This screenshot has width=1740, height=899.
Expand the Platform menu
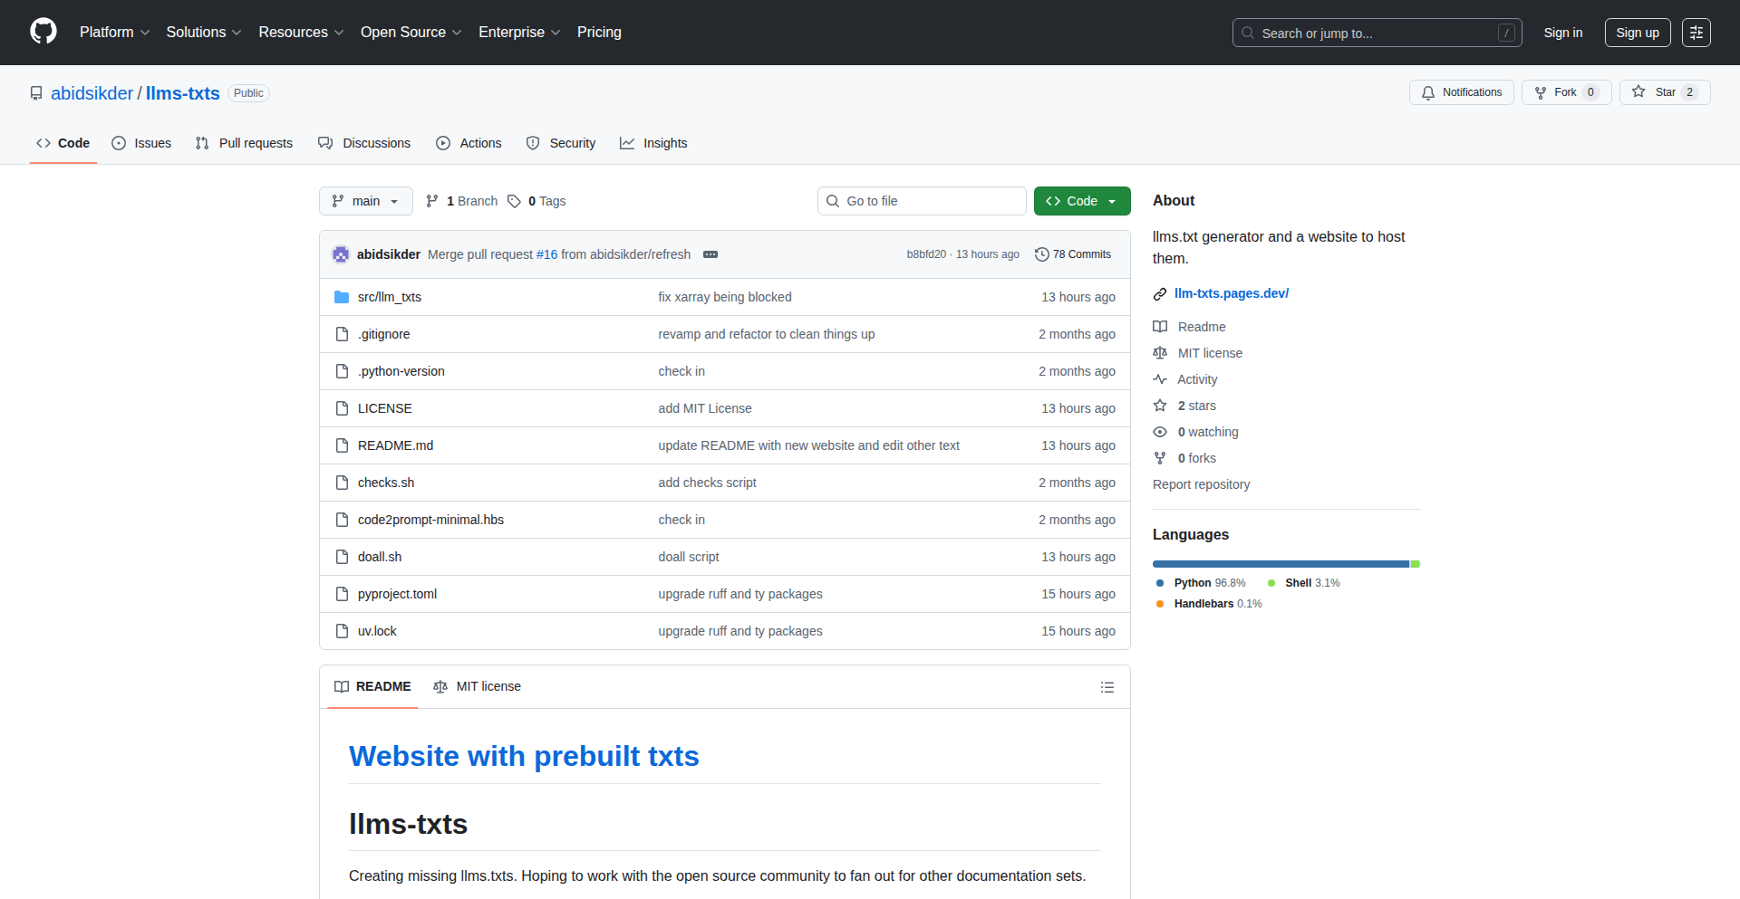click(x=114, y=33)
